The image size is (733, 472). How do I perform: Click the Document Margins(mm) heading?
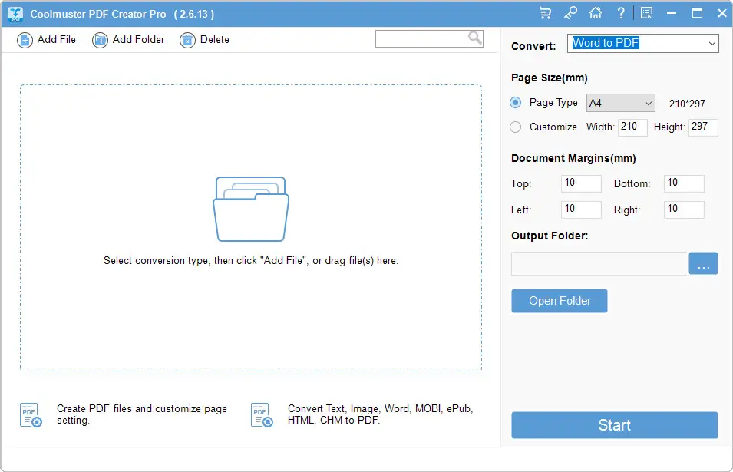tap(573, 158)
